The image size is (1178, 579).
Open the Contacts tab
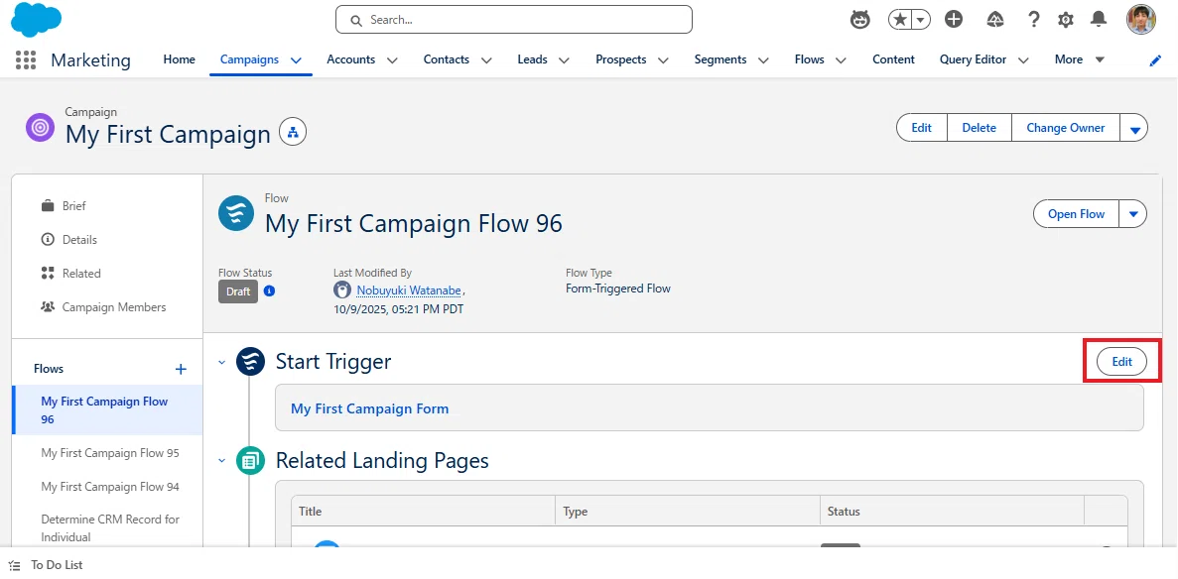[x=447, y=59]
